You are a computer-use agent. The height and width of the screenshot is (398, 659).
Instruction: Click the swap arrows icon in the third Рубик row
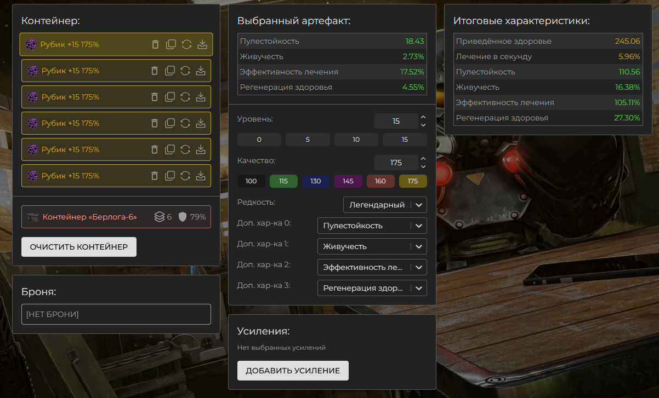coord(185,97)
